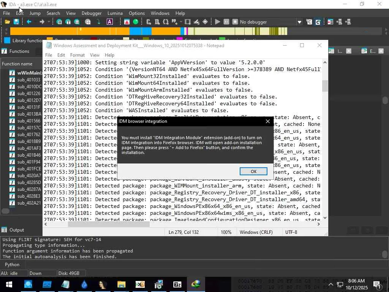Open IDA's File menu
Image resolution: width=389 pixels, height=292 pixels.
tap(6, 13)
